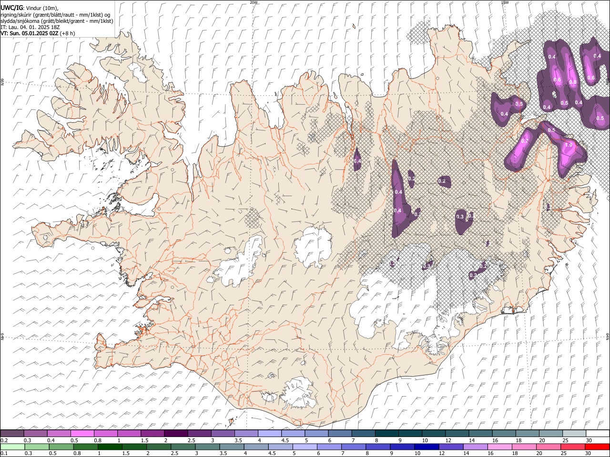Screen dimensions: 610x457
Task: Pick the dark teal upper swatch labeled 8
Action: pos(386,433)
